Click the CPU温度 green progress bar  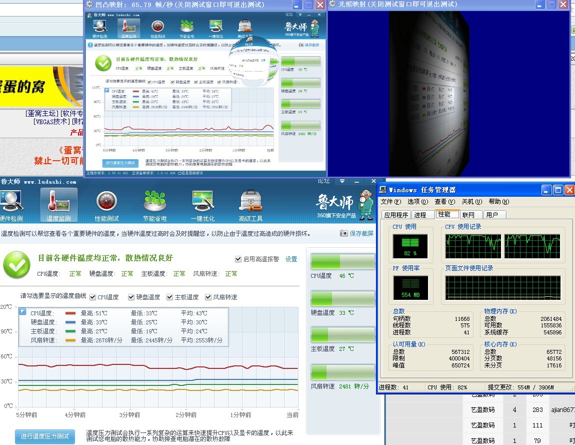click(342, 262)
